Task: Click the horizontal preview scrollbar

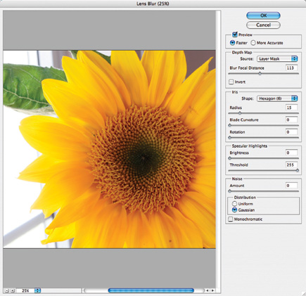Action: [144, 290]
